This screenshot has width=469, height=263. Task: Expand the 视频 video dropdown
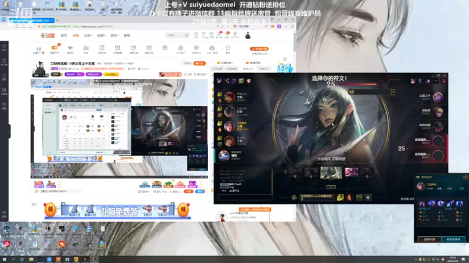pyautogui.click(x=101, y=36)
